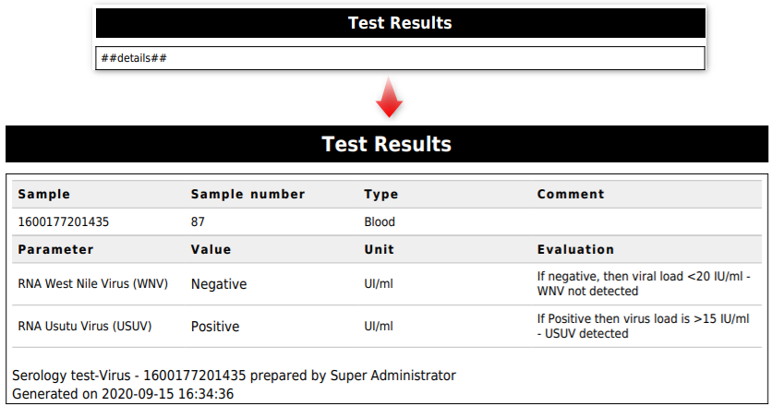Screen dimensions: 772x406
Task: Select RNA West Nile Virus (WNV) row
Action: (92, 284)
